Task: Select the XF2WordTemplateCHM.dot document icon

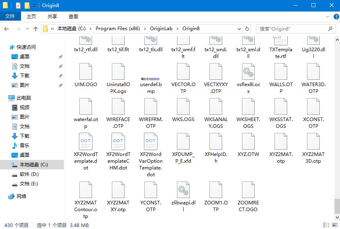Action: pos(118,141)
